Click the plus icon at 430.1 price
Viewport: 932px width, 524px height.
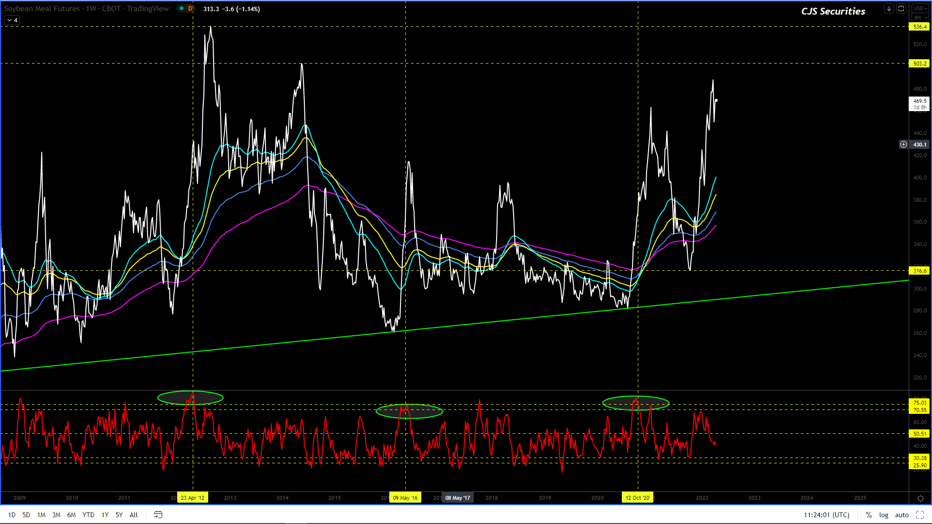pyautogui.click(x=903, y=145)
